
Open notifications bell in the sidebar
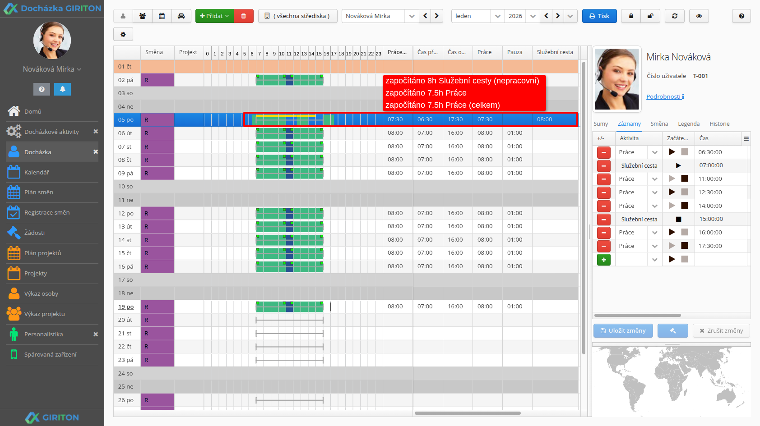[x=63, y=89]
